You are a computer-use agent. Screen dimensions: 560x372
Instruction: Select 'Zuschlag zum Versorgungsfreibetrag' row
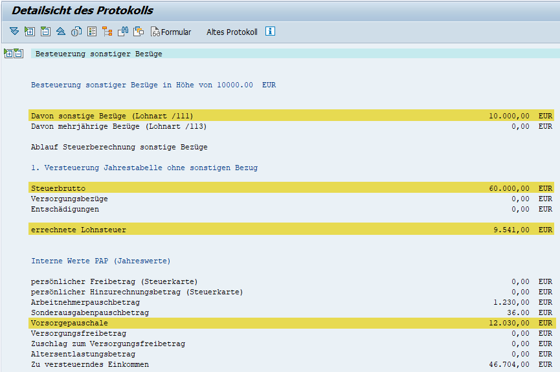[x=291, y=344]
